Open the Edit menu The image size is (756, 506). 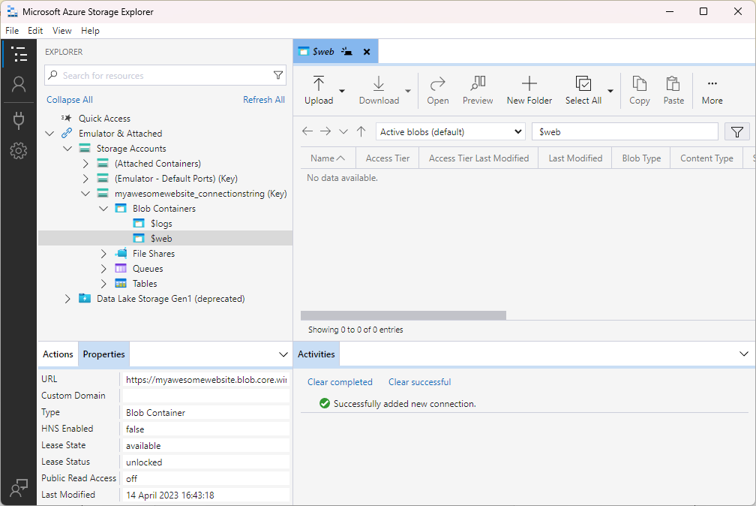click(x=35, y=31)
